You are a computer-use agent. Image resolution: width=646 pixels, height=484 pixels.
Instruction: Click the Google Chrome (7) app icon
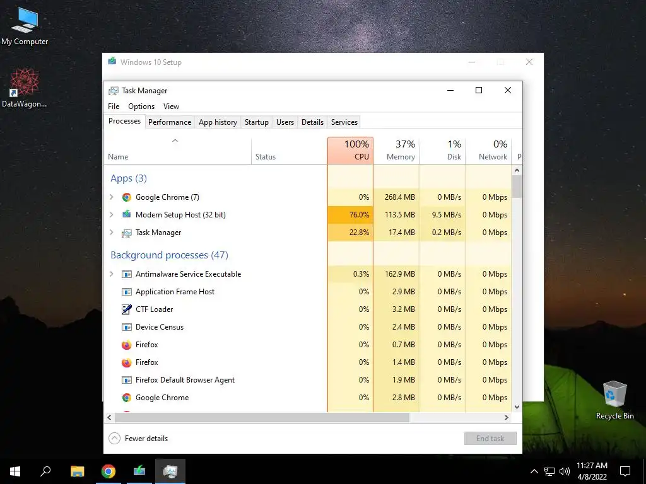[126, 197]
